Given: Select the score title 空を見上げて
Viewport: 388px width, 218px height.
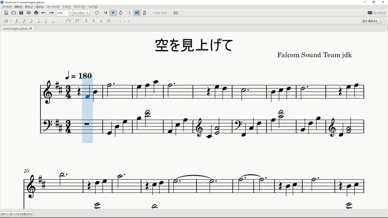Looking at the screenshot, I should coord(194,45).
